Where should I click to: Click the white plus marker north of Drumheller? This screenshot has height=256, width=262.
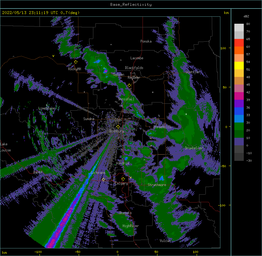[x=186, y=114]
